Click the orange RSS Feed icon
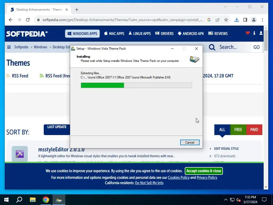Image resolution: width=273 pixels, height=205 pixels. tap(8, 76)
